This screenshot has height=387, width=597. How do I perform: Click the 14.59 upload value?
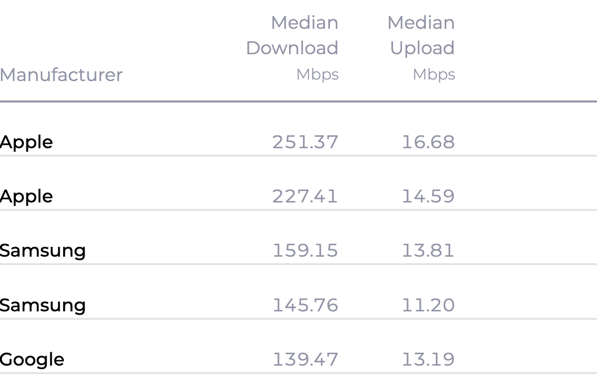pyautogui.click(x=428, y=196)
